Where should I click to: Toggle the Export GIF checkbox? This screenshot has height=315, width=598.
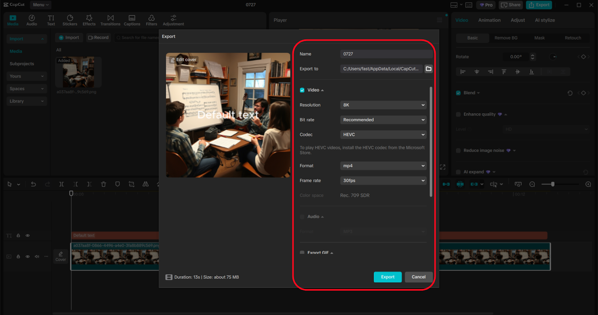302,253
